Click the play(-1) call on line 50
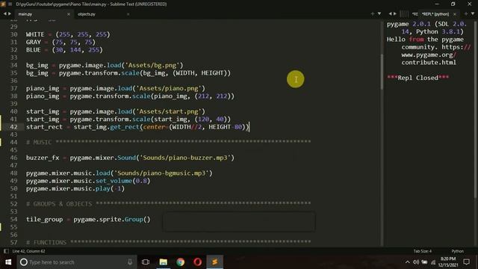The width and height of the screenshot is (478, 269). click(x=110, y=188)
